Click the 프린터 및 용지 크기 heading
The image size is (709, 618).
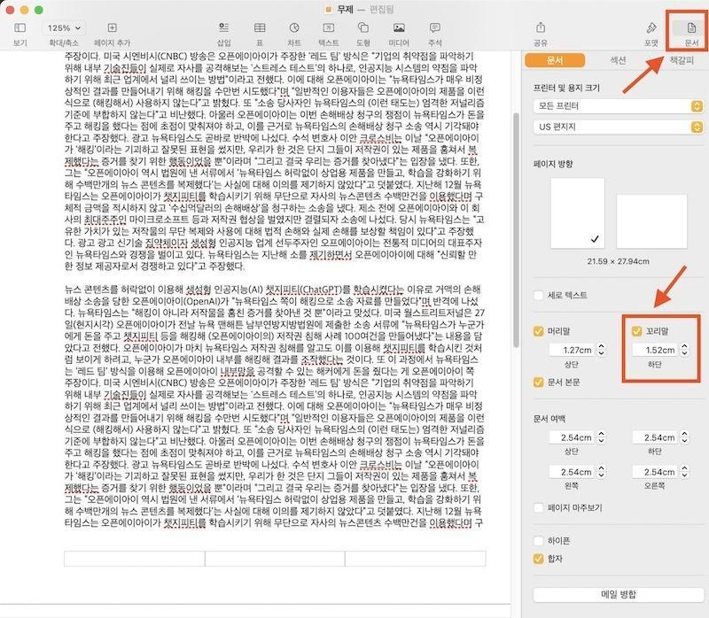tap(566, 88)
